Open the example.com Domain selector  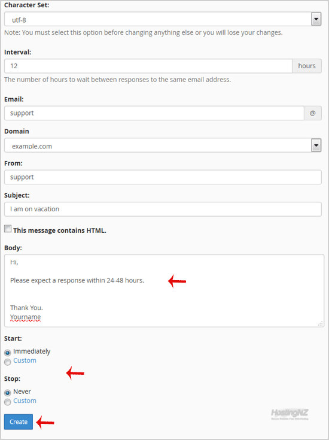click(163, 145)
